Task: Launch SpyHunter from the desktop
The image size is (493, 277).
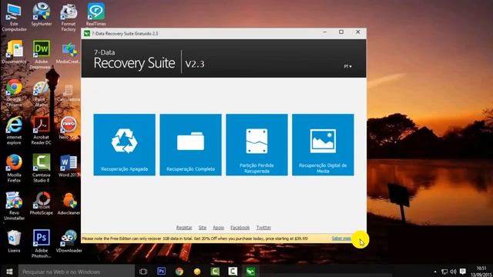Action: coord(41,15)
